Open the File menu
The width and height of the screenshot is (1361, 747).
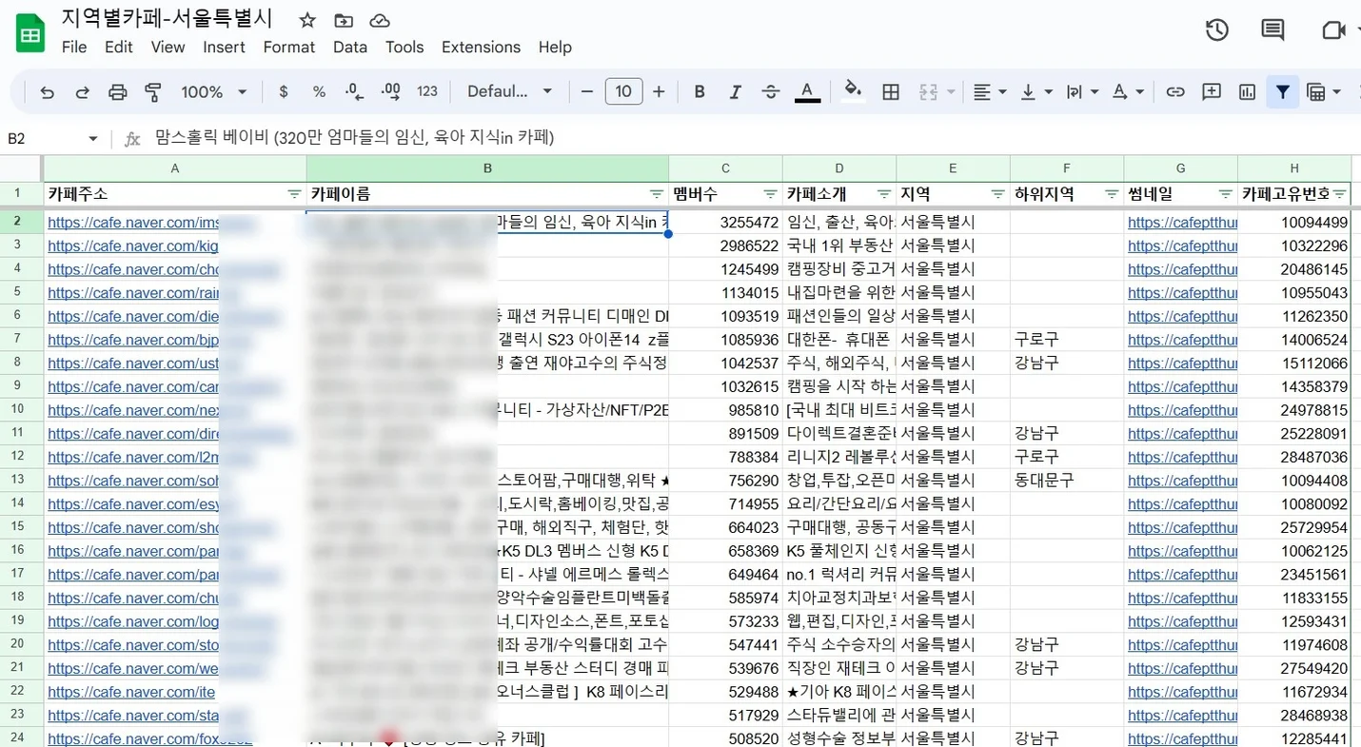(73, 47)
